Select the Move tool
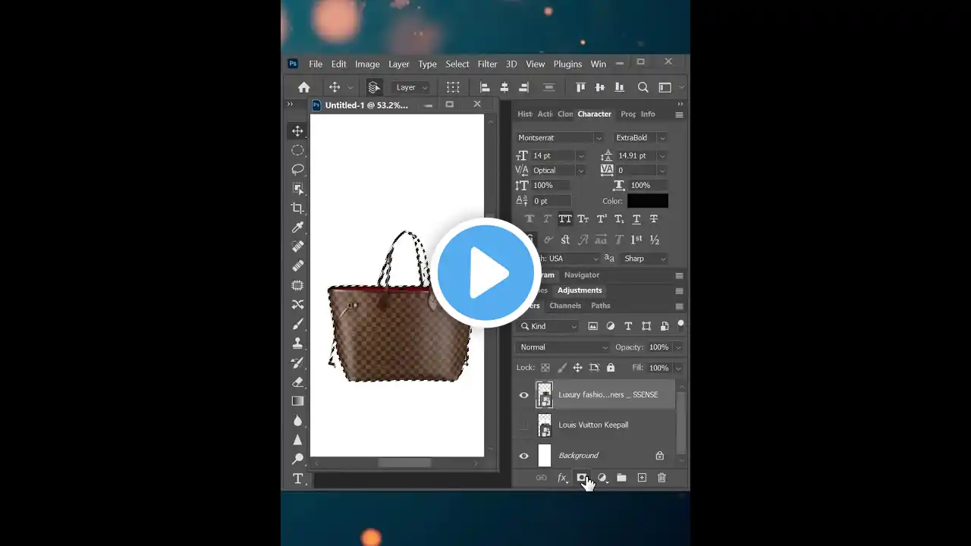Screen dimensions: 971x546 coord(297,130)
